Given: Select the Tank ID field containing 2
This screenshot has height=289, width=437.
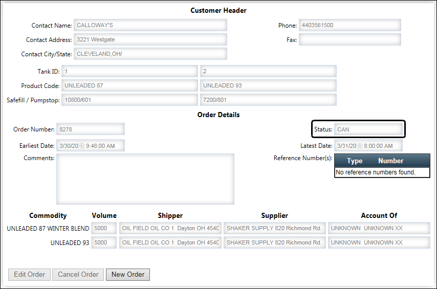Looking at the screenshot, I should [268, 71].
